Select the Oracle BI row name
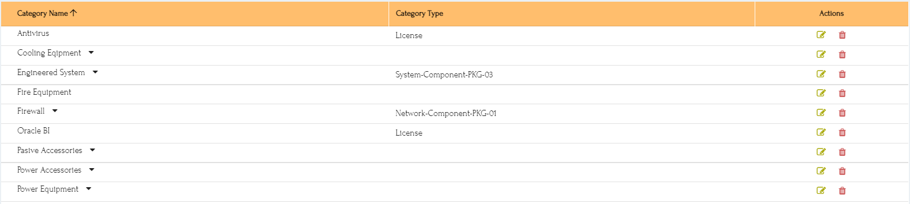Image resolution: width=910 pixels, height=204 pixels. 34,131
